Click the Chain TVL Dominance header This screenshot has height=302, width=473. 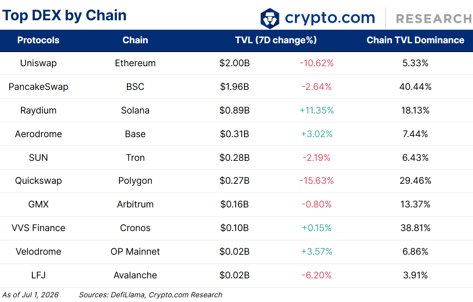(x=415, y=40)
